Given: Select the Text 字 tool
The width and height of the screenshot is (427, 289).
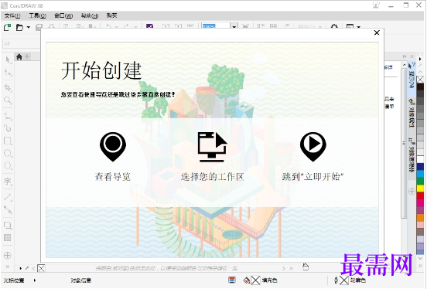Looking at the screenshot, I should [8, 181].
